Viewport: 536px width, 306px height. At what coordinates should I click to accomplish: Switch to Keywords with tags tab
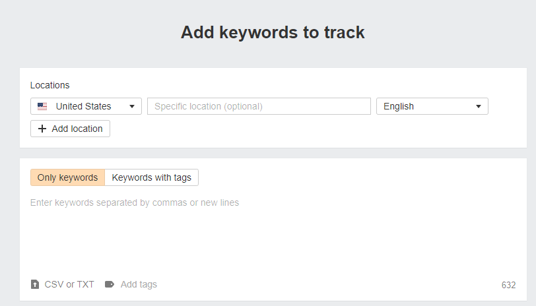point(152,177)
